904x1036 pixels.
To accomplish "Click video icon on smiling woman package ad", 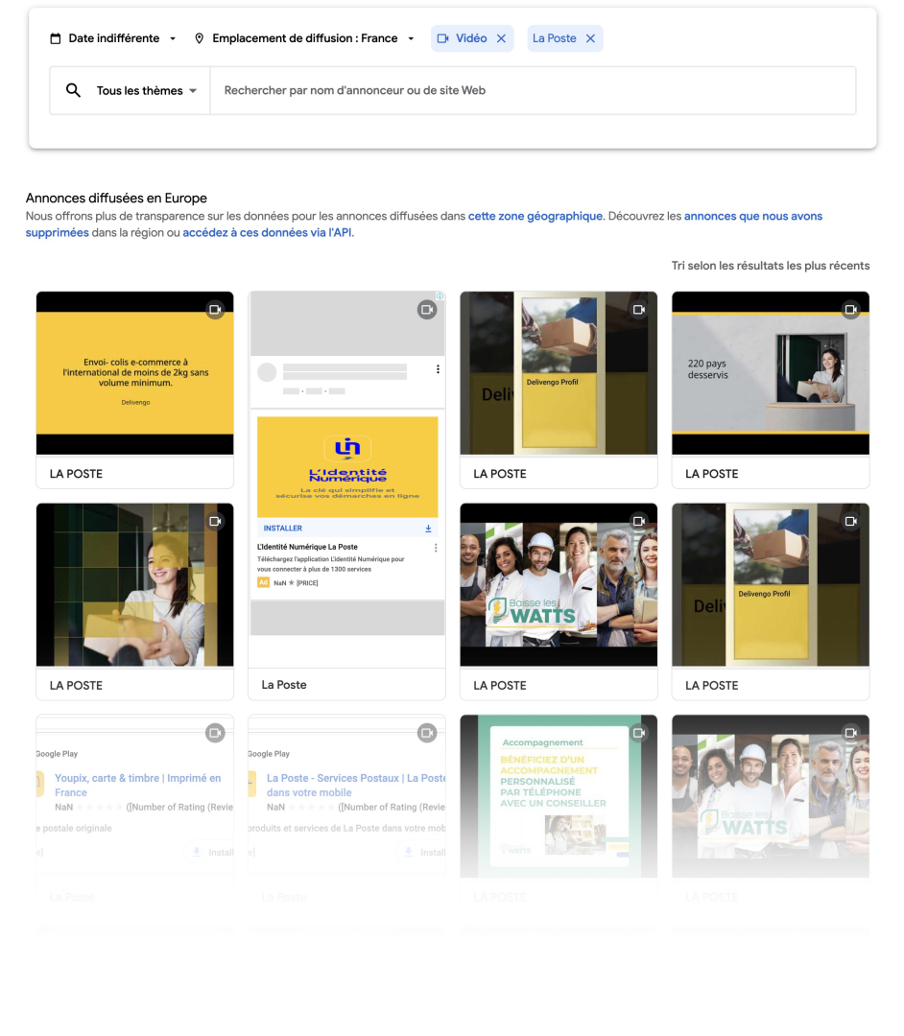I will point(215,521).
